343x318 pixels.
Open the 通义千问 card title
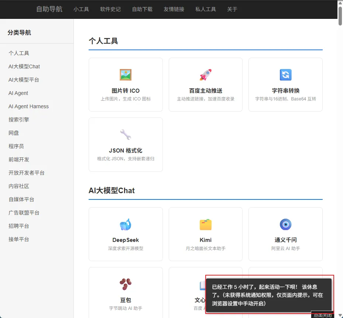tap(285, 240)
